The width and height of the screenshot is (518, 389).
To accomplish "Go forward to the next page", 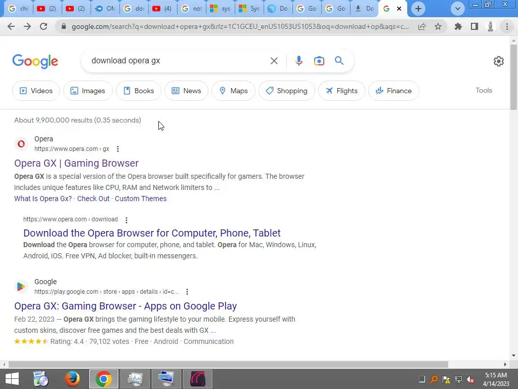I will point(27,26).
